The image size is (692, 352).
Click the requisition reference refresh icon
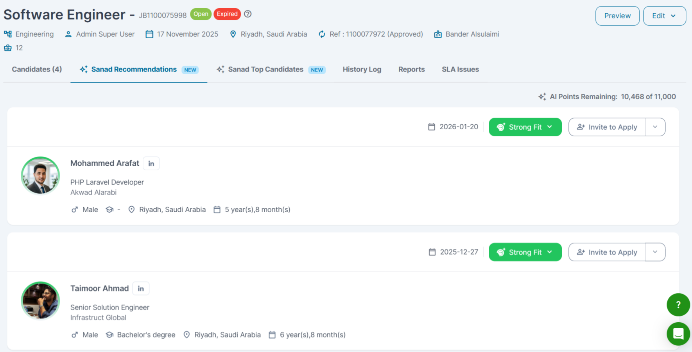pos(322,34)
